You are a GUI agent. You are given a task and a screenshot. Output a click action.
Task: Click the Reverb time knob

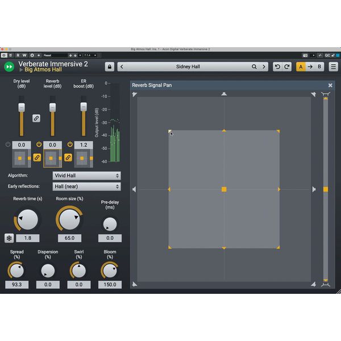(x=28, y=219)
